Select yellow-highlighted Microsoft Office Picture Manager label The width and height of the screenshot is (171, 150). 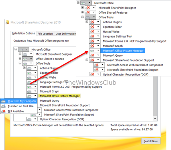(x=60, y=96)
